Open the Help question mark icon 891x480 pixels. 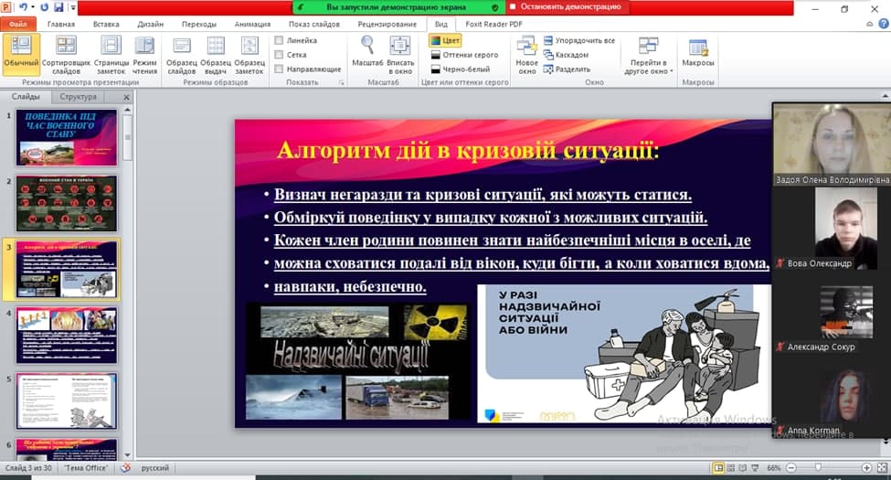[x=884, y=24]
